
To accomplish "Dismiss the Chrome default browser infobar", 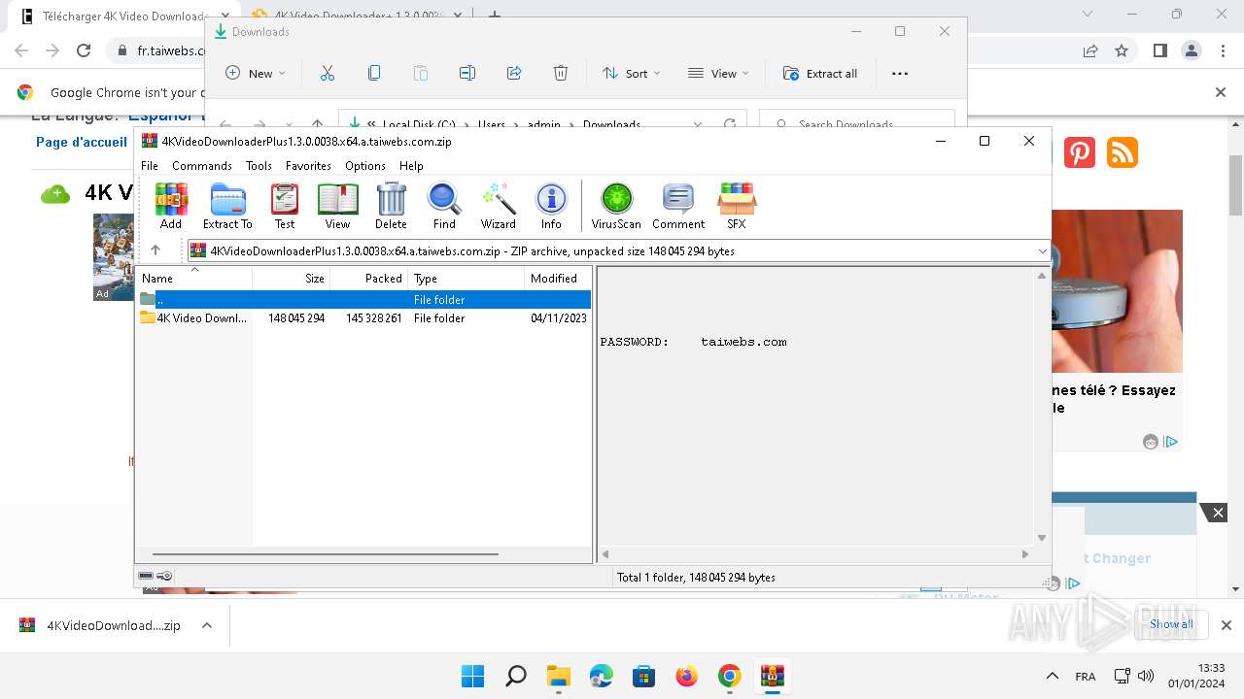I will pos(1221,92).
